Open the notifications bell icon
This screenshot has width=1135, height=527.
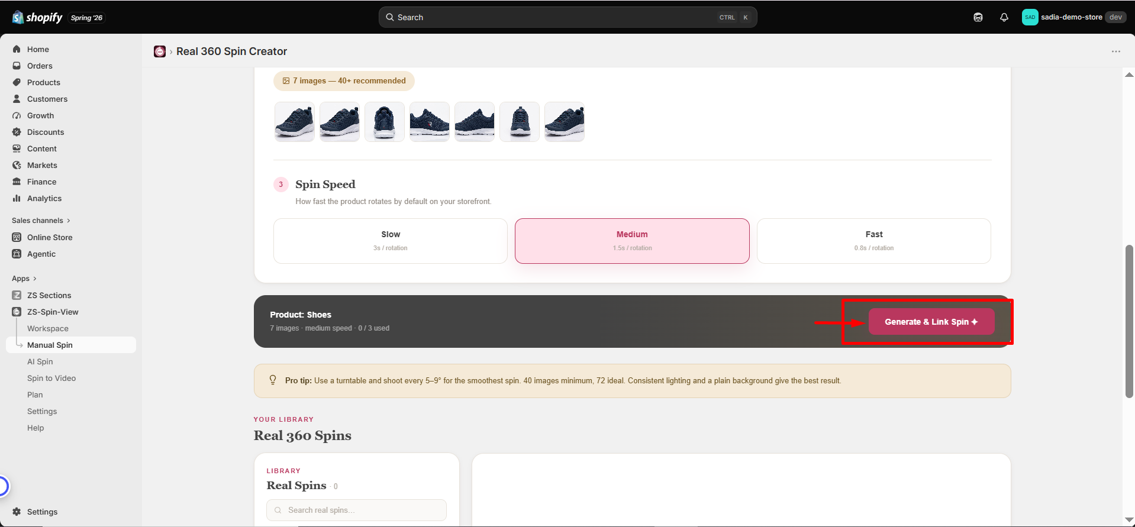pyautogui.click(x=1004, y=17)
